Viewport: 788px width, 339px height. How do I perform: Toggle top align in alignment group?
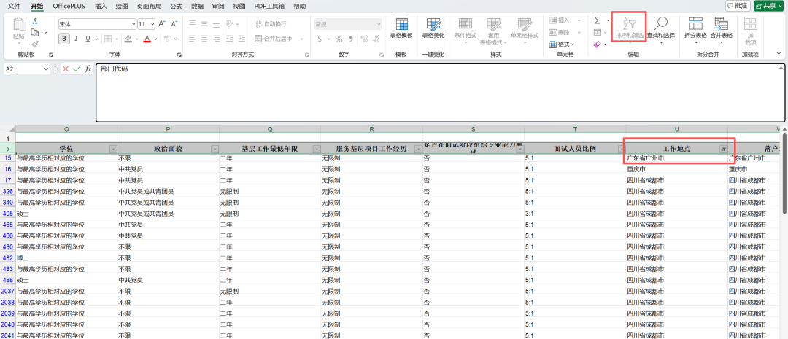click(193, 23)
